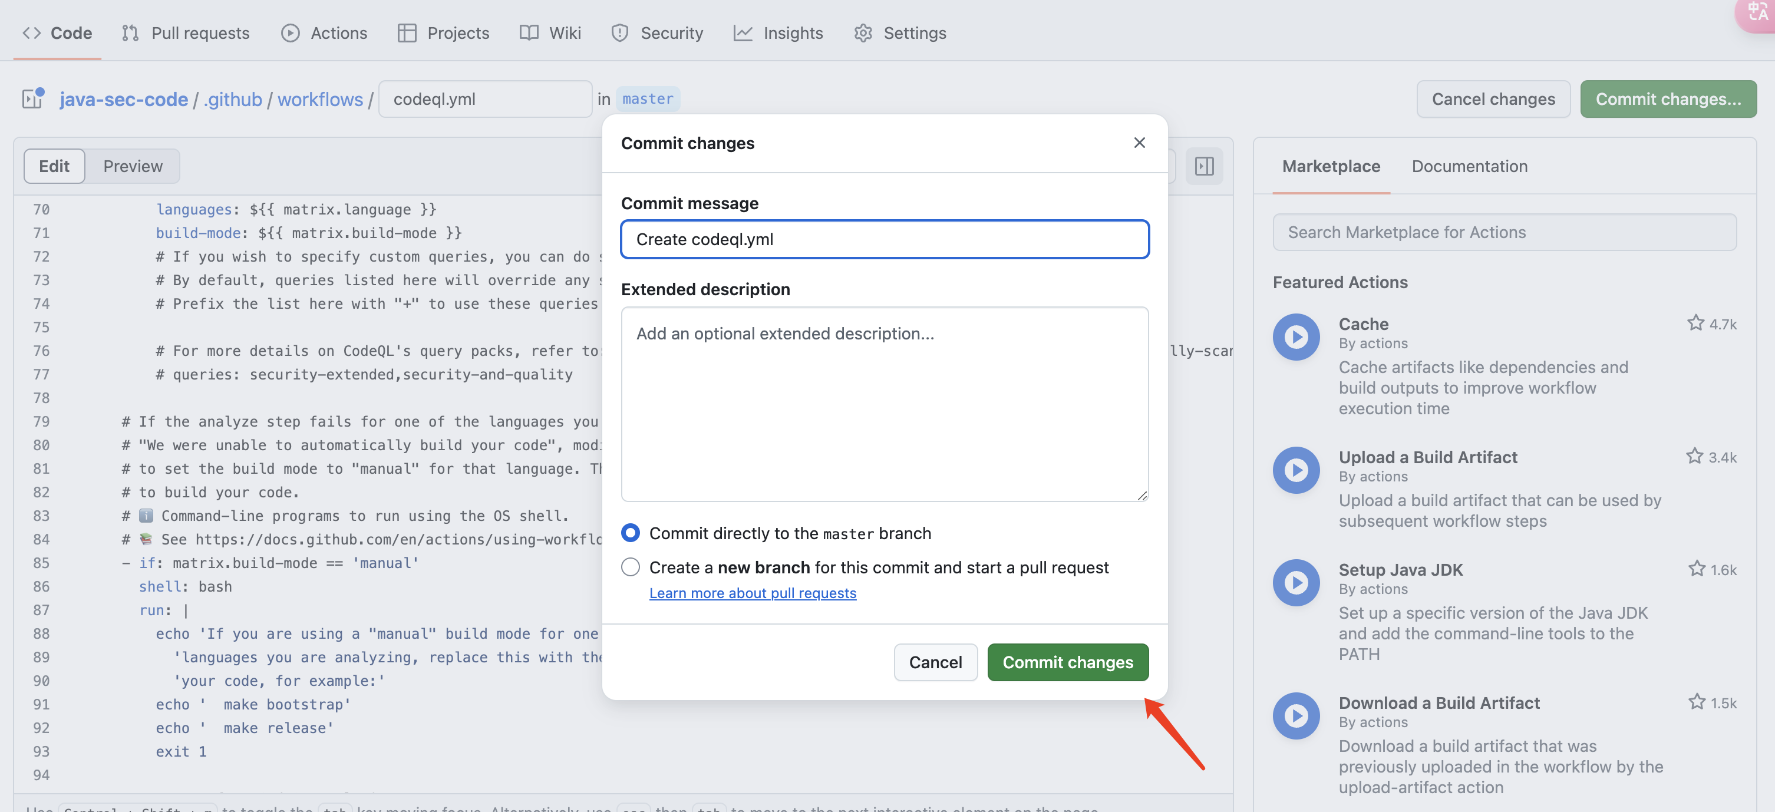Star the Setup Java JDK action

tap(1697, 569)
